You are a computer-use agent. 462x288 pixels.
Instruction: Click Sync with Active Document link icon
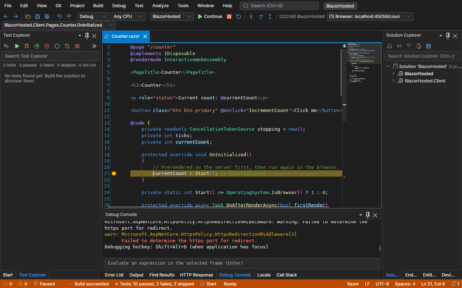[x=399, y=46]
